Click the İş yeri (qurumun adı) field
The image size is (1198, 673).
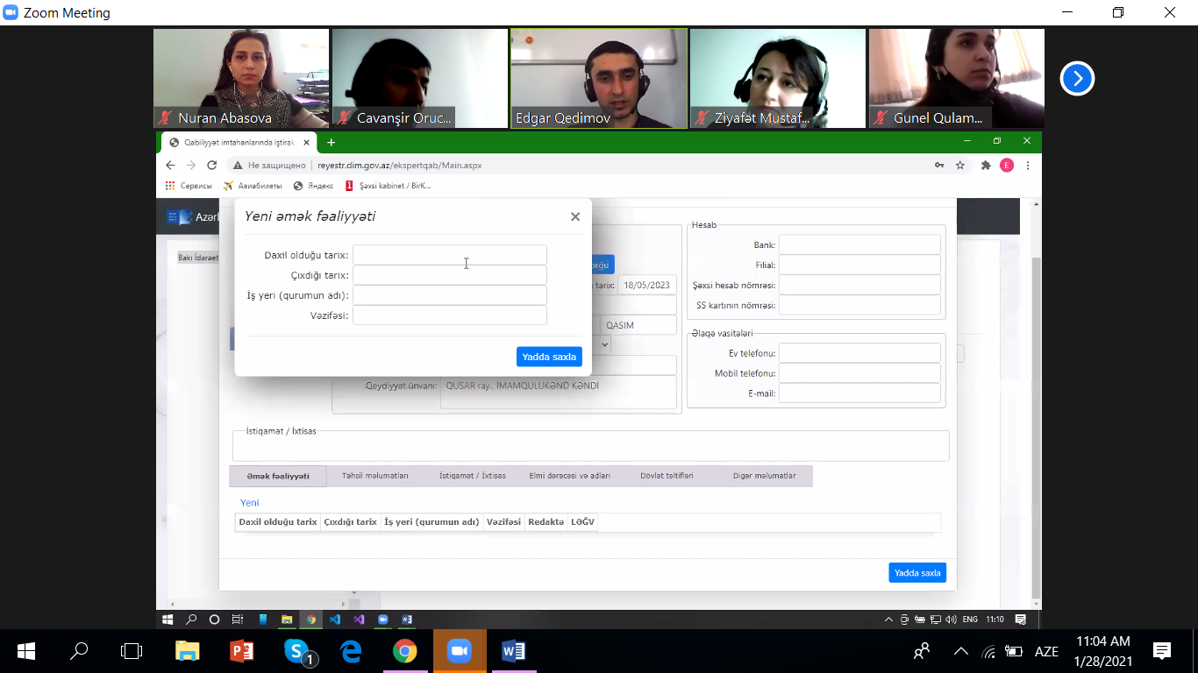tap(450, 295)
